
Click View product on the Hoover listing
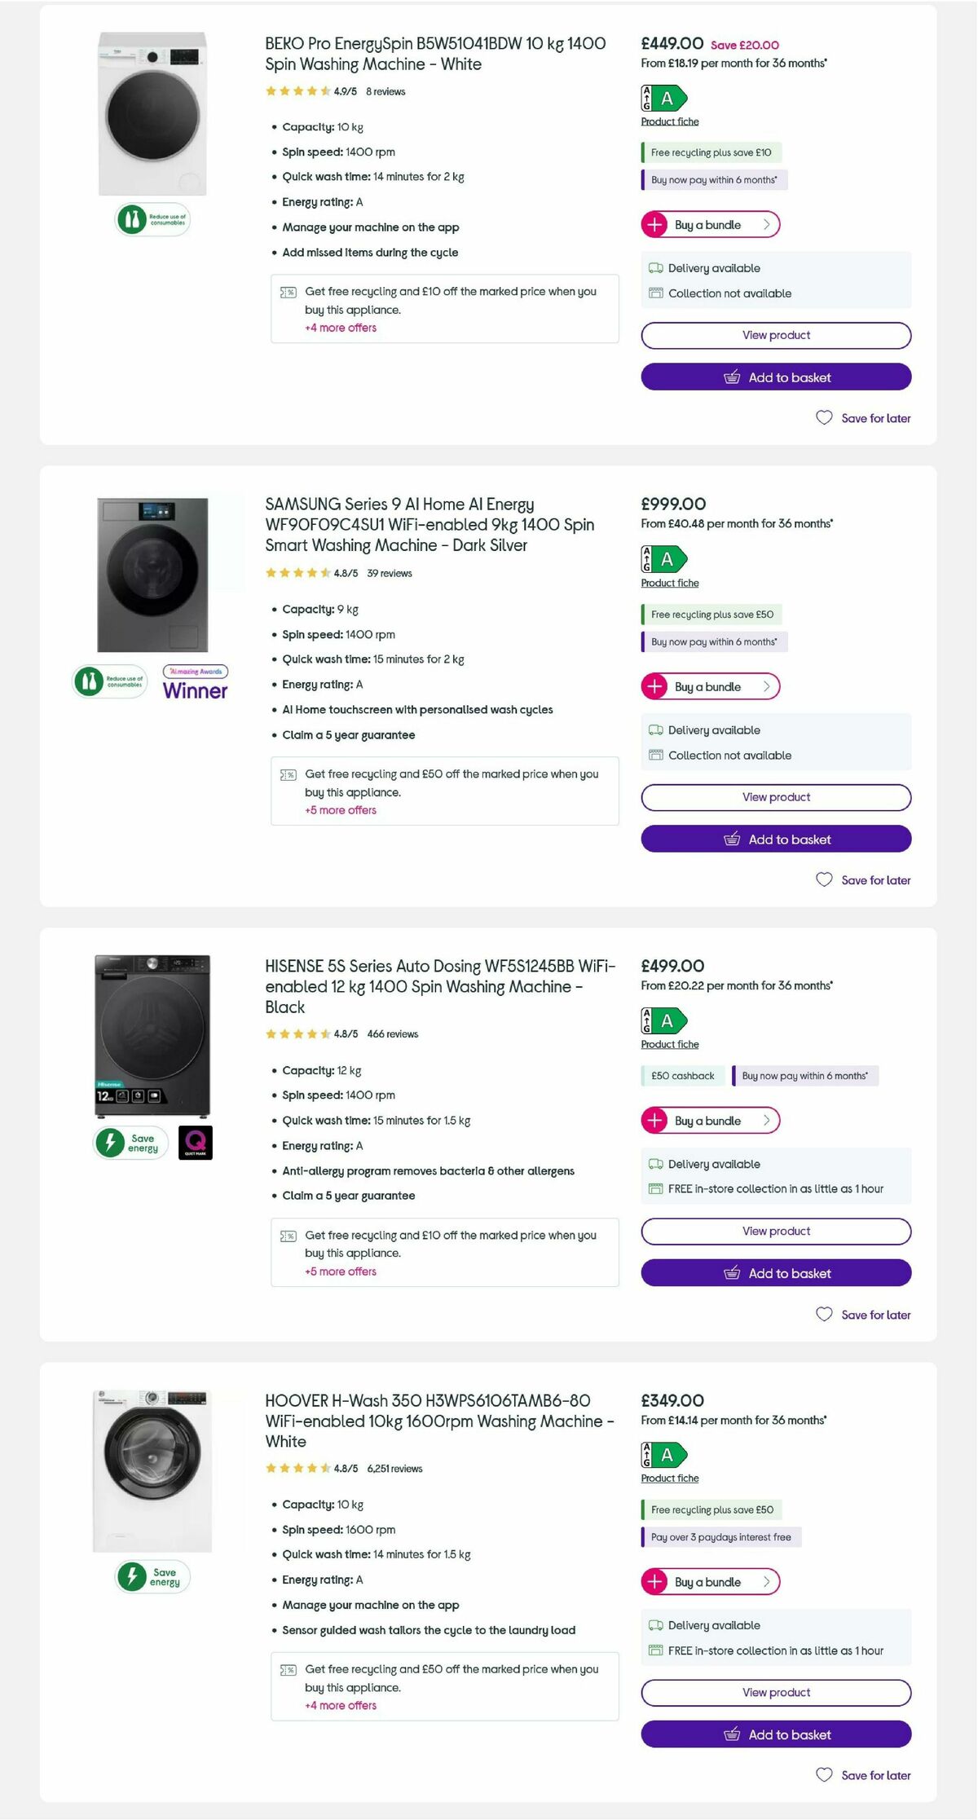775,1692
